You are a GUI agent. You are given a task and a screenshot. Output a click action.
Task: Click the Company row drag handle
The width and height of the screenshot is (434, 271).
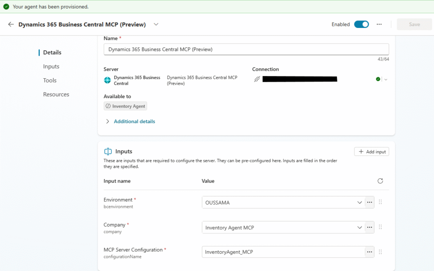[x=380, y=227]
